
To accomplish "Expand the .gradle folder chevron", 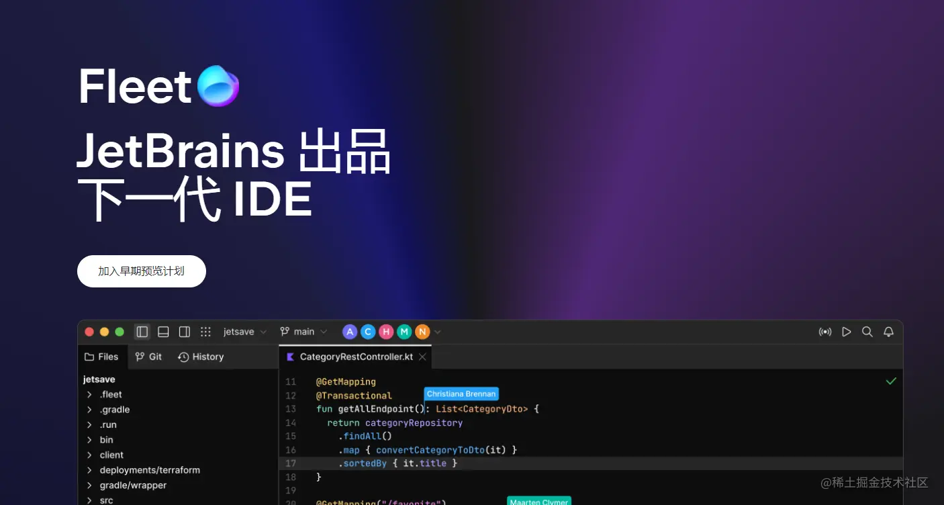I will (89, 410).
